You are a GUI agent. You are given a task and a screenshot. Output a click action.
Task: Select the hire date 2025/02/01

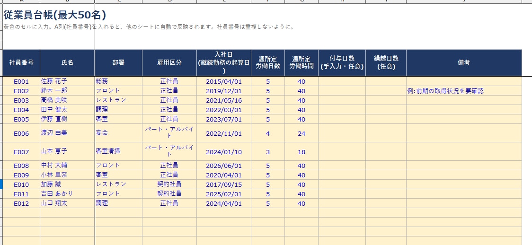click(223, 194)
